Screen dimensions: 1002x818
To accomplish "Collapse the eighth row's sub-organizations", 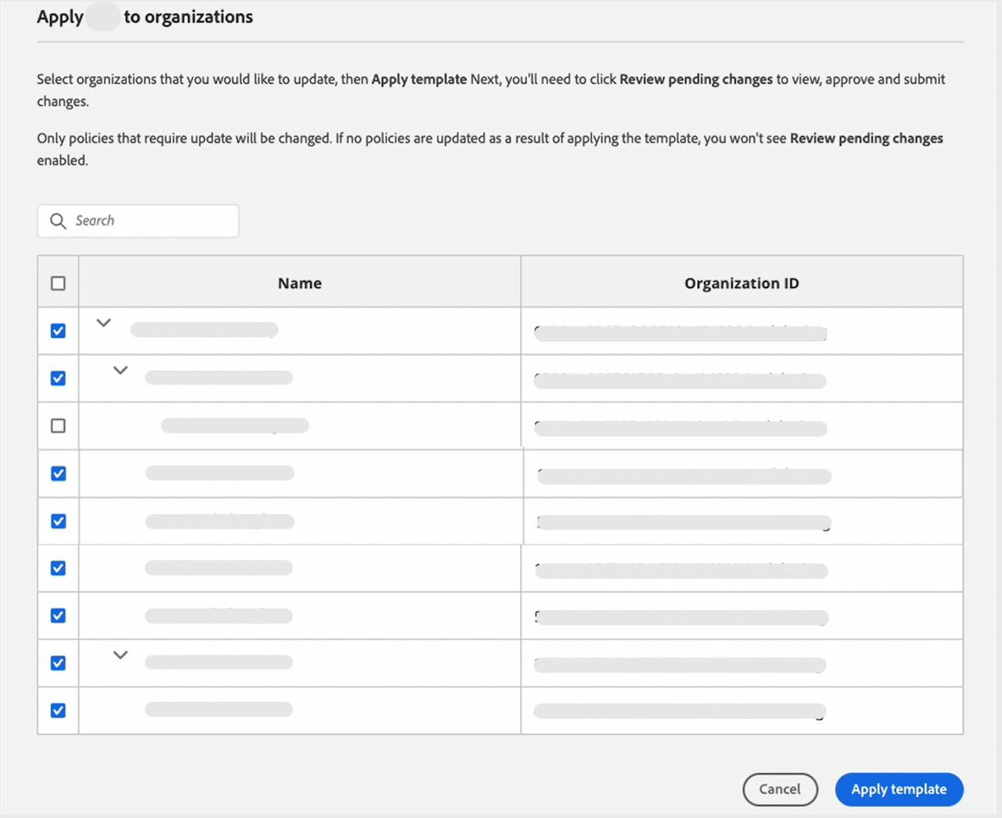I will [120, 655].
